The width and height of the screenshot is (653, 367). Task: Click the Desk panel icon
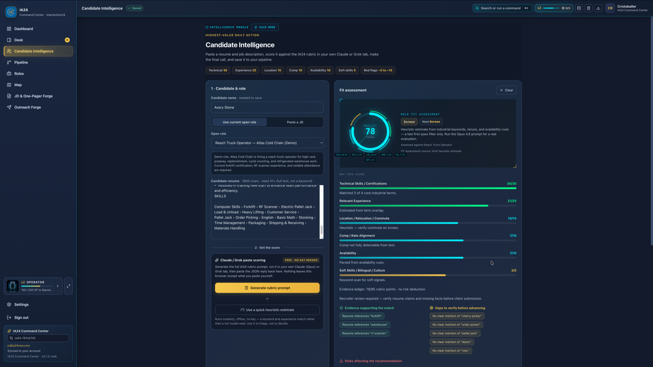(x=9, y=40)
